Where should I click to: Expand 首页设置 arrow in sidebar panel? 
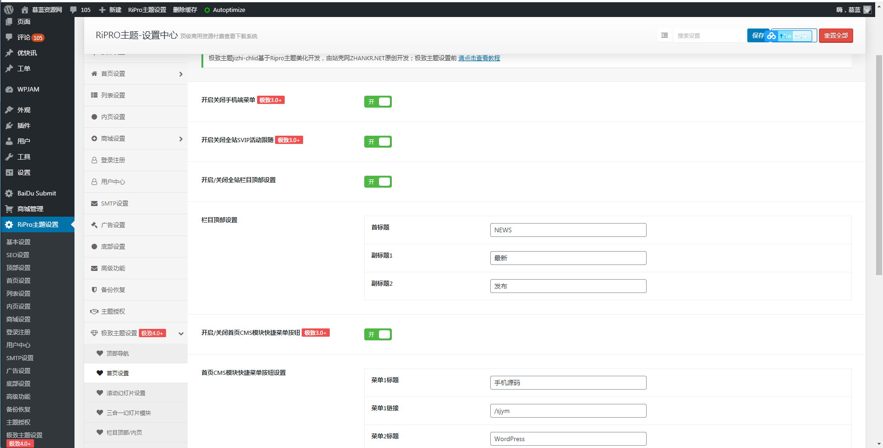180,74
